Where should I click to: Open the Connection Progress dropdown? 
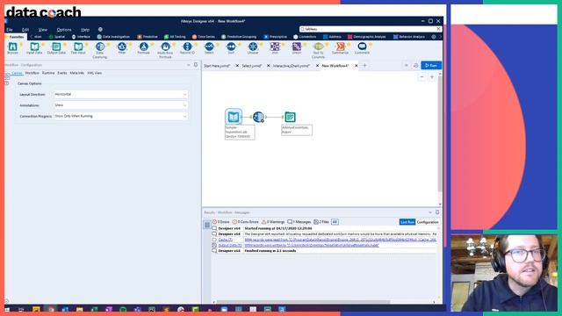[x=120, y=117]
